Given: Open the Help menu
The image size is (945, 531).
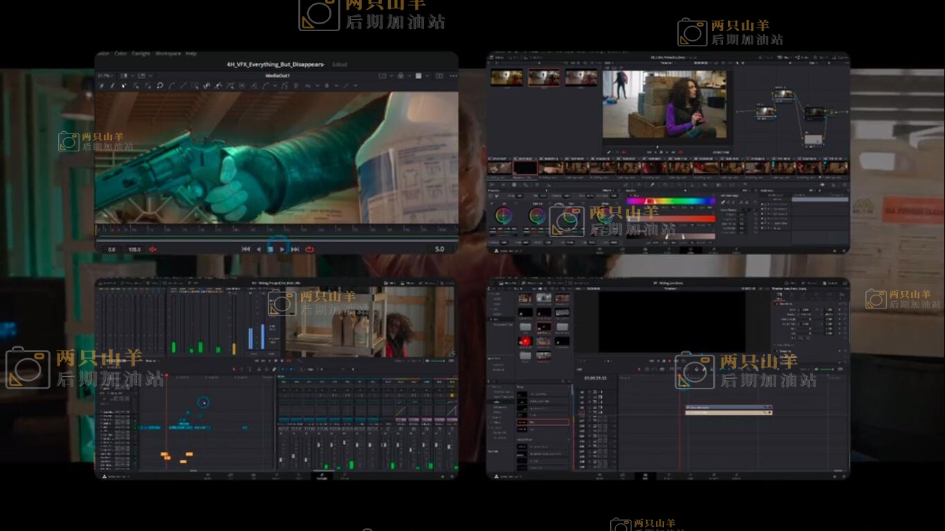Looking at the screenshot, I should coord(191,53).
